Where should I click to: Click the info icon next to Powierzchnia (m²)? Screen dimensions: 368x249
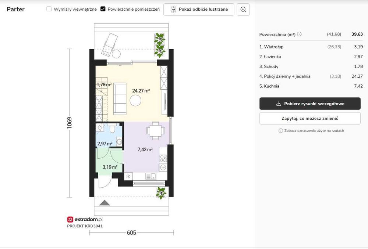[x=299, y=34]
